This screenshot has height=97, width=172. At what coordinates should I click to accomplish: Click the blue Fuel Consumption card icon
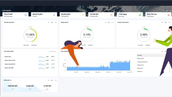pos(26,15)
